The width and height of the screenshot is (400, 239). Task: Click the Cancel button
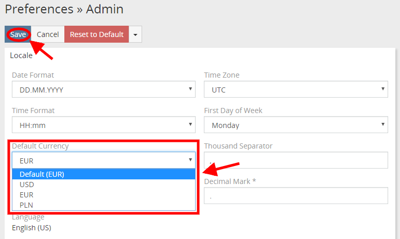(48, 34)
